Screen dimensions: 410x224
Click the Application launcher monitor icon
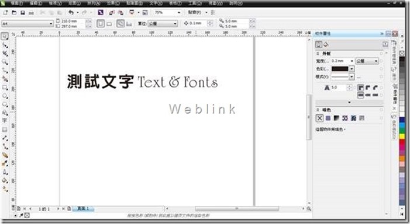click(132, 12)
